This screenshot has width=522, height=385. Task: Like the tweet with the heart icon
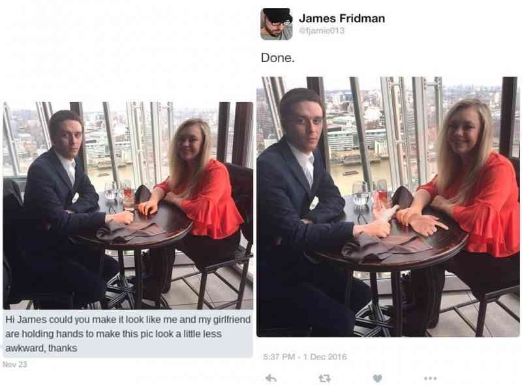click(x=377, y=378)
